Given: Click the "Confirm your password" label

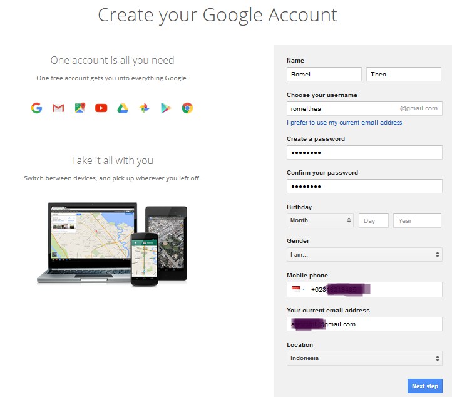Looking at the screenshot, I should click(322, 172).
